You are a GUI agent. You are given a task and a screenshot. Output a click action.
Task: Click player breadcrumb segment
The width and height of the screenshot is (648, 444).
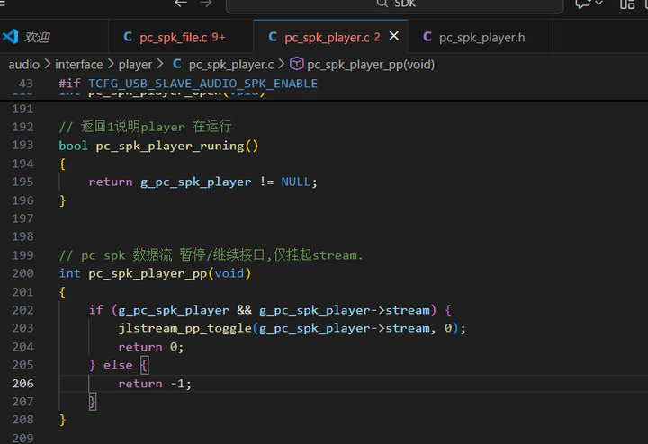[135, 65]
